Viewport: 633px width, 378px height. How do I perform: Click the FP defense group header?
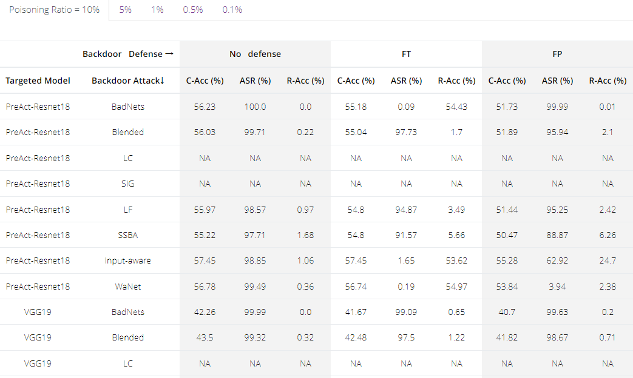pos(557,54)
